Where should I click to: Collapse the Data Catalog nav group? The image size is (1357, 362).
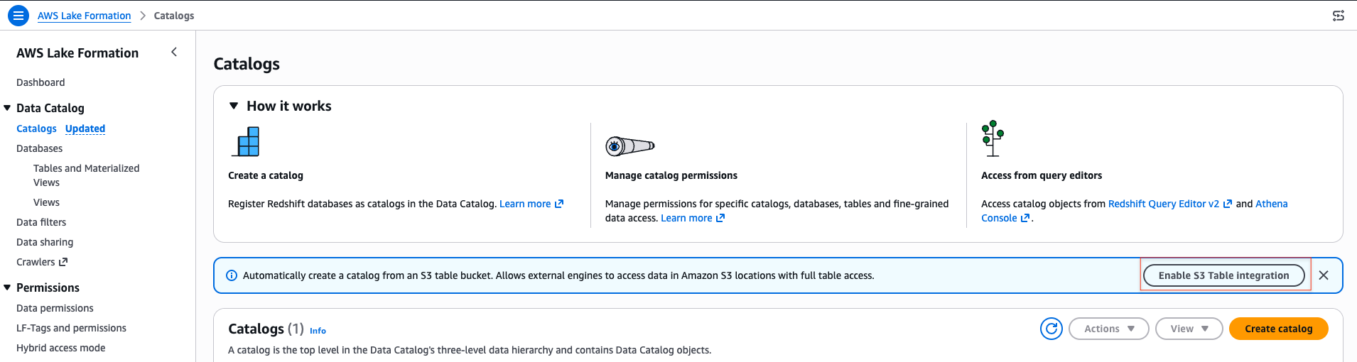click(7, 108)
